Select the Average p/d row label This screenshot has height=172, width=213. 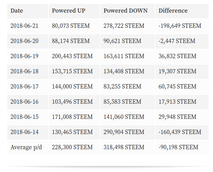tap(26, 147)
